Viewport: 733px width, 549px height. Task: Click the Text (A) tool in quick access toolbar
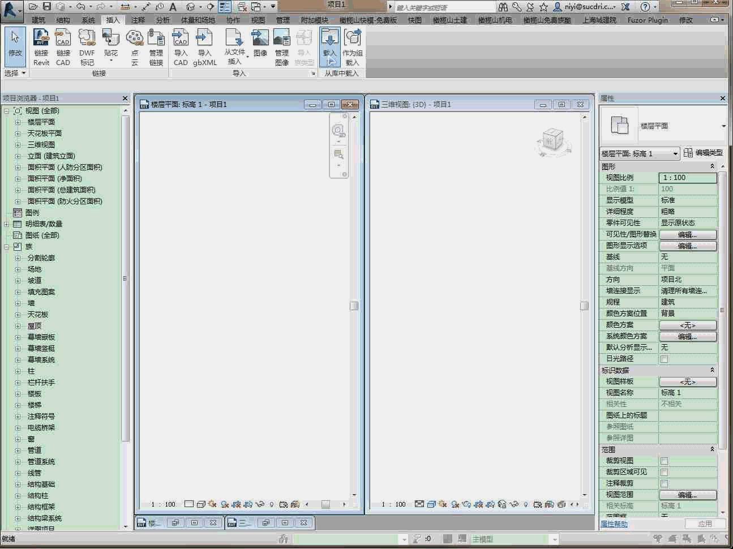pyautogui.click(x=173, y=6)
